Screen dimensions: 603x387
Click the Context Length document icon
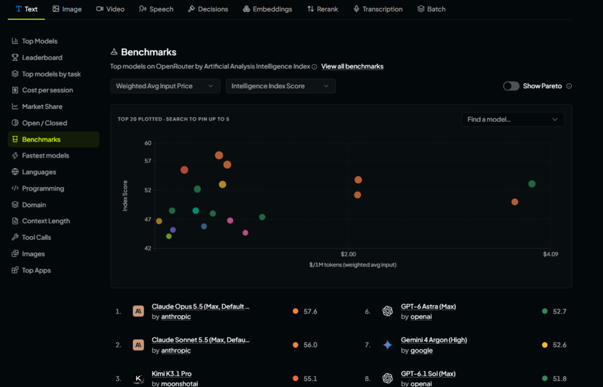[x=15, y=221]
